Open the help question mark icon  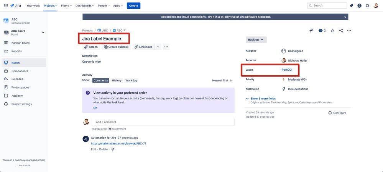click(359, 6)
